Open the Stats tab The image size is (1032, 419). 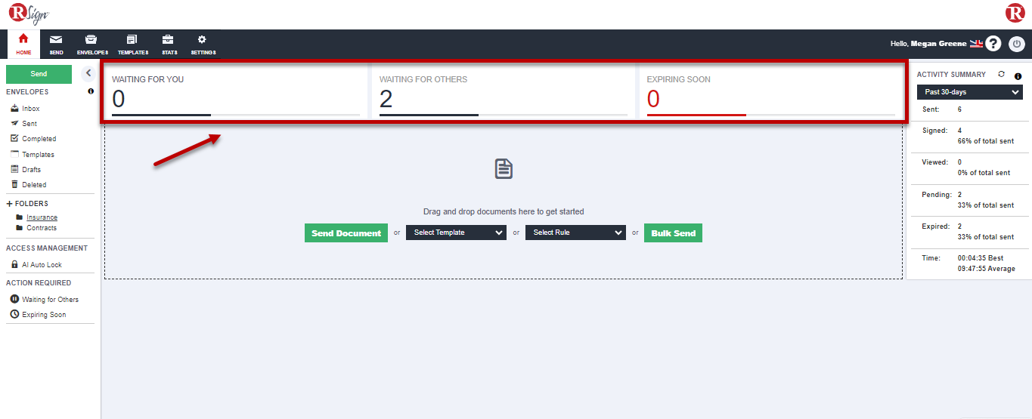[x=169, y=44]
